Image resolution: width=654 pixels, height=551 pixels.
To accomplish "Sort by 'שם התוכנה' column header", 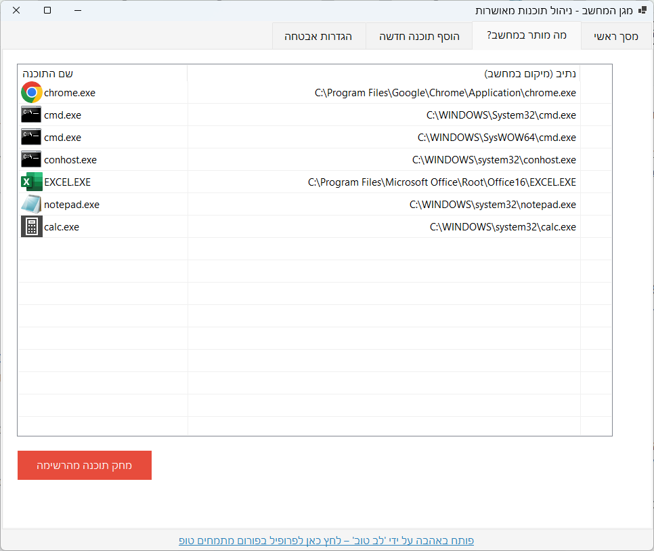I will tap(48, 73).
